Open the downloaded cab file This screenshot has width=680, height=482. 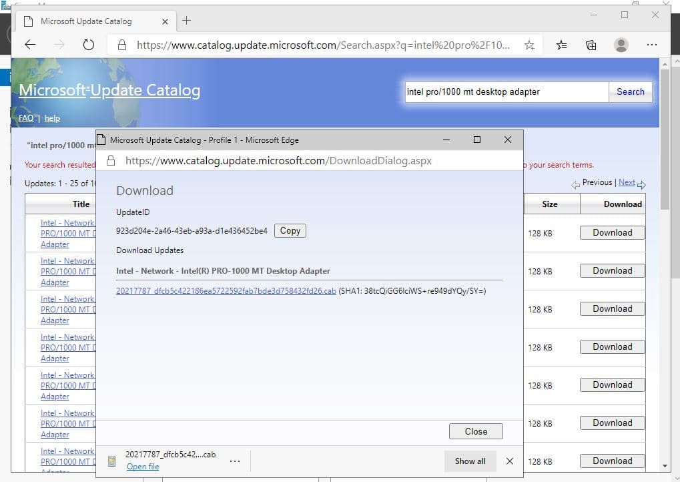(x=143, y=467)
